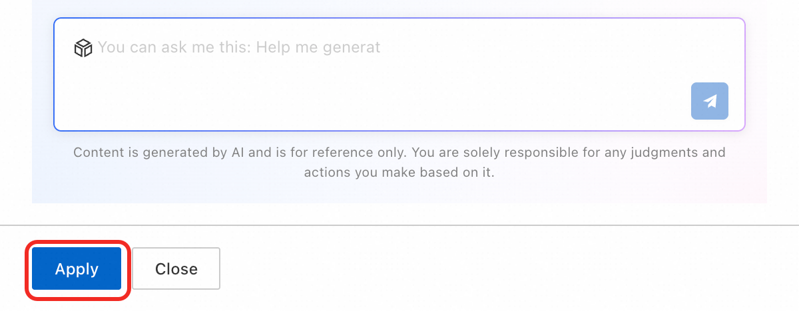Click inside the empty chat text area

click(x=400, y=74)
